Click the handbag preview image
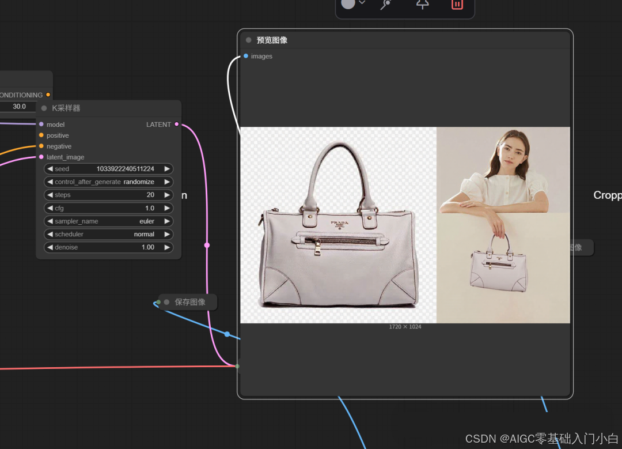 click(x=339, y=225)
